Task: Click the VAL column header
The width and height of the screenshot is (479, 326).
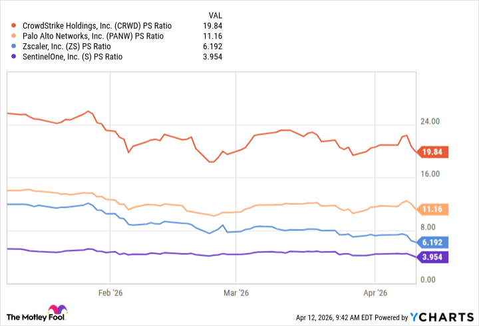Action: coord(215,14)
